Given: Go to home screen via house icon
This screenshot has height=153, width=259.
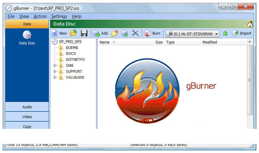Looking at the screenshot, I should click(250, 24).
